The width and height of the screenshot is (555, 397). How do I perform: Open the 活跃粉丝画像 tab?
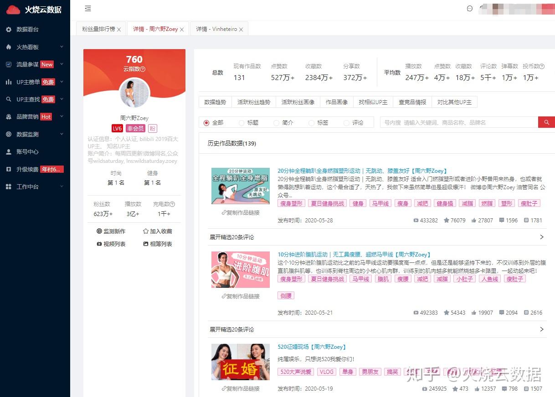298,102
